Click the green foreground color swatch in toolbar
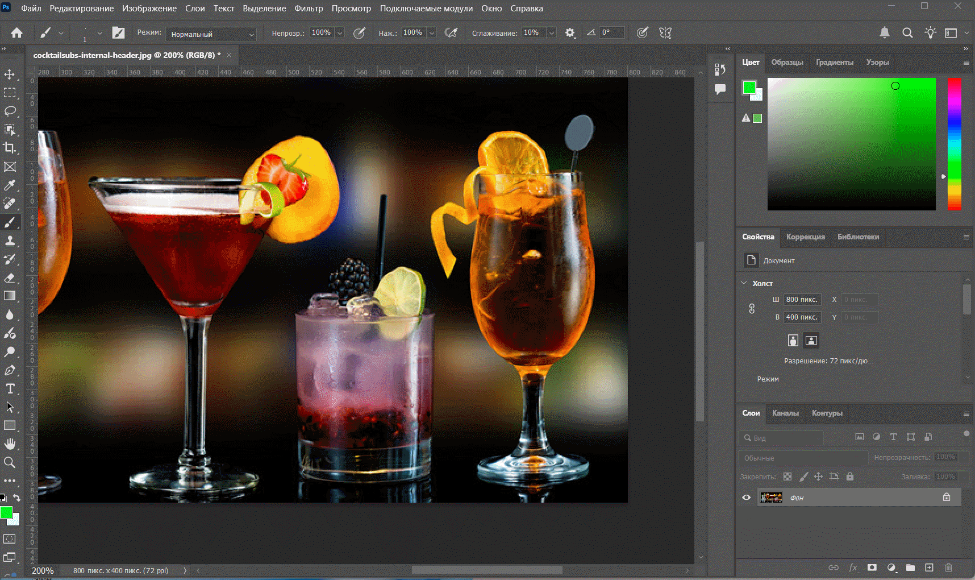The width and height of the screenshot is (975, 580). coord(6,513)
